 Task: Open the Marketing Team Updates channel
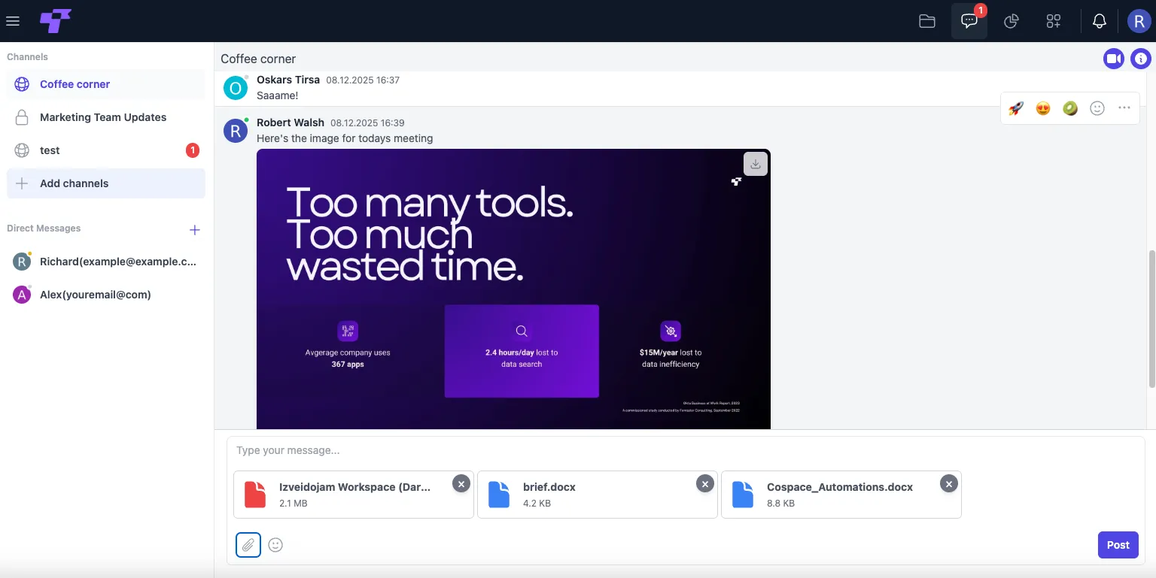(x=106, y=117)
